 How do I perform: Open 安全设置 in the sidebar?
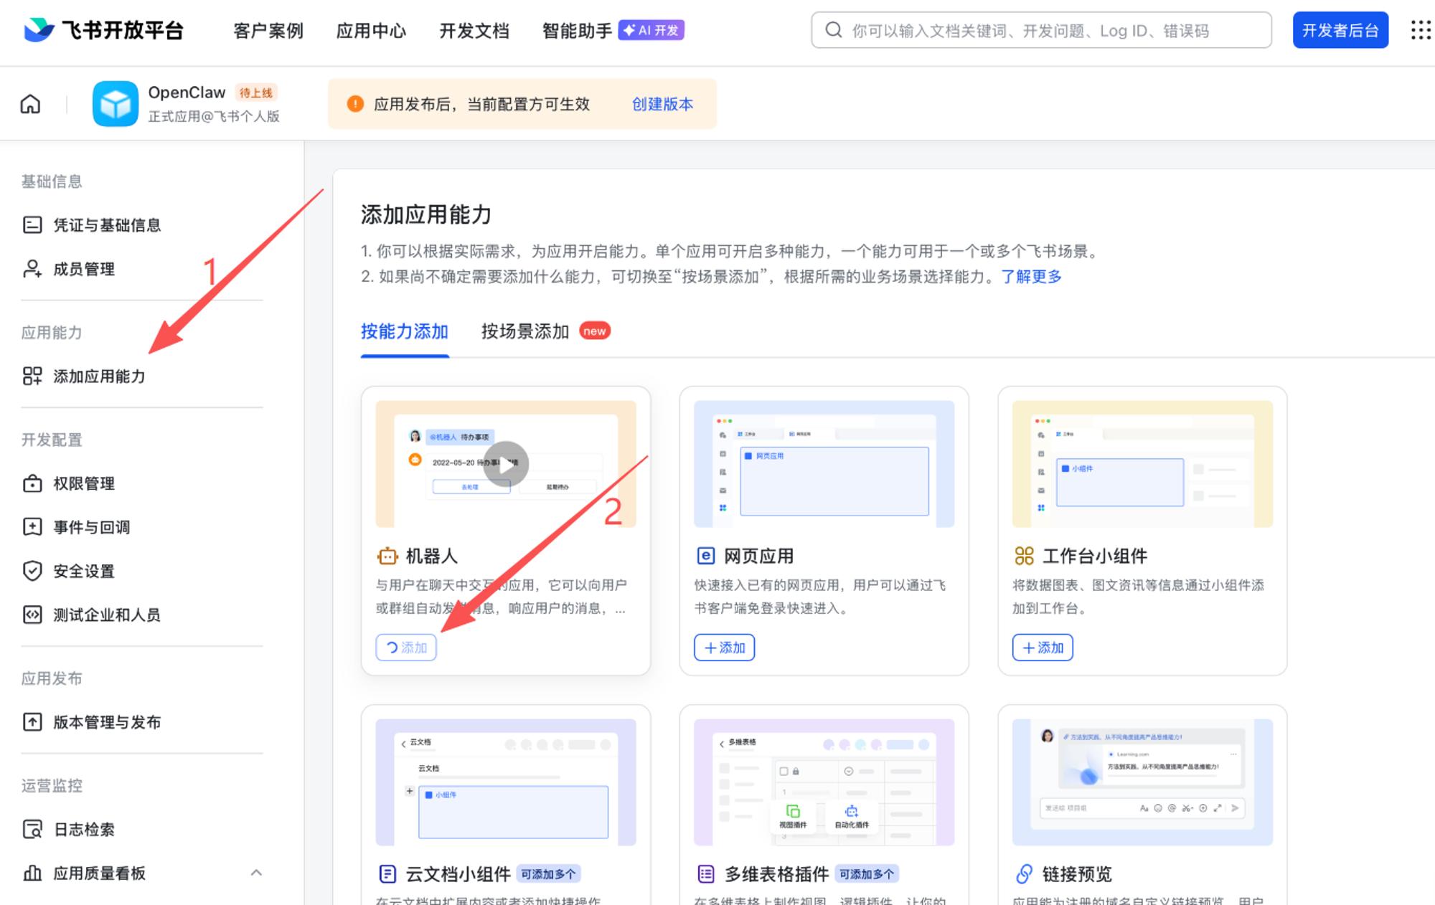[x=83, y=571]
